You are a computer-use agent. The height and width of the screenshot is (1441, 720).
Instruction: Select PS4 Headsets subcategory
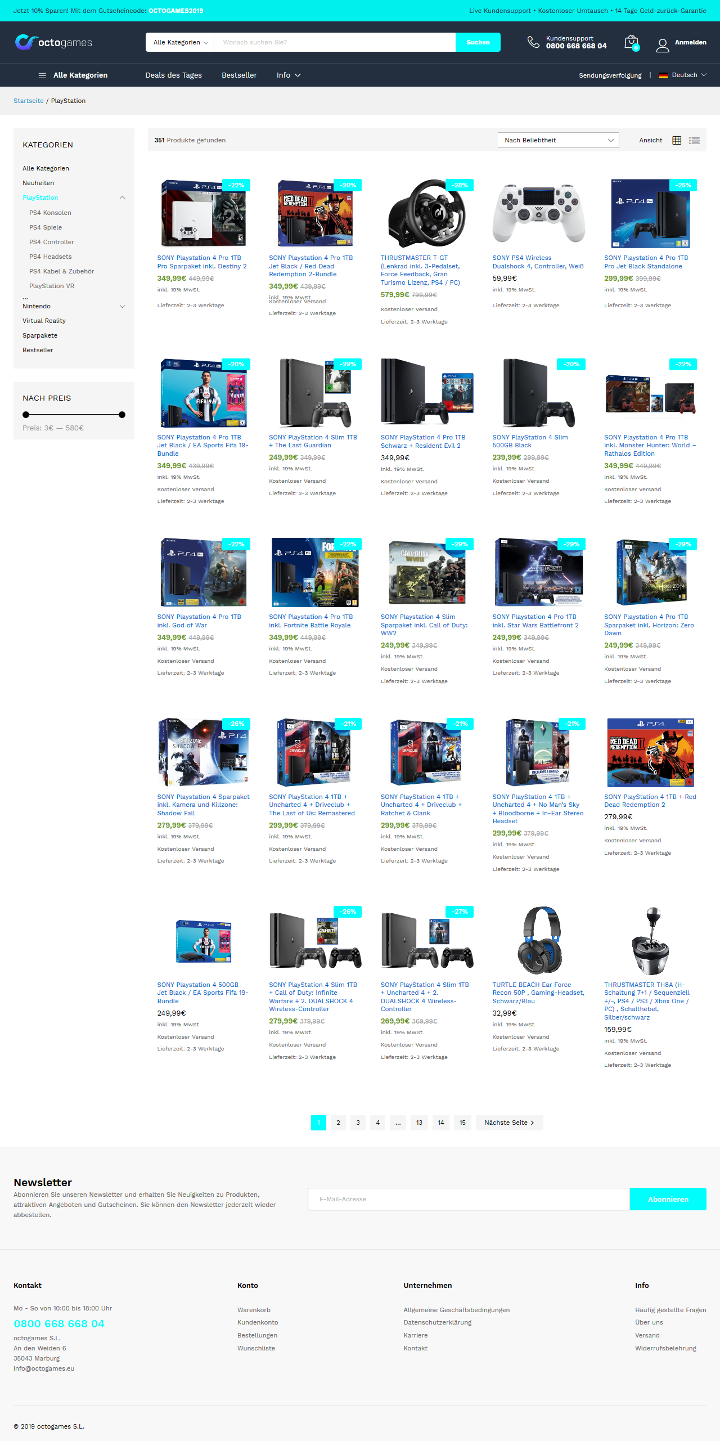tap(51, 257)
